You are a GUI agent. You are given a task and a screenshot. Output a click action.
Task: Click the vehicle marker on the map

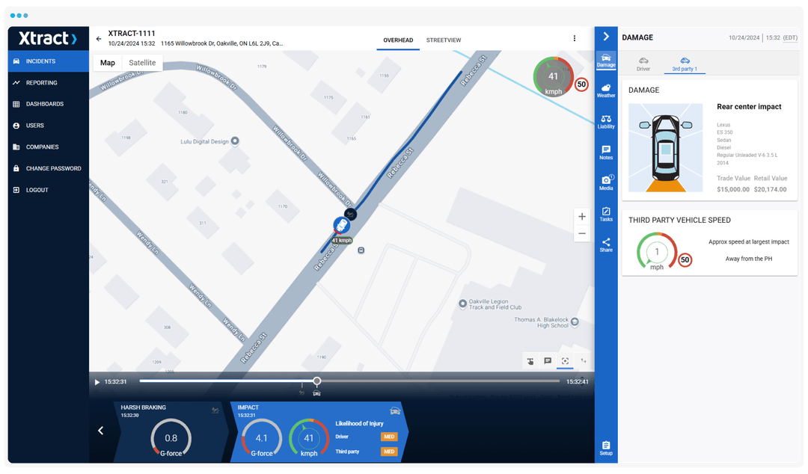341,225
